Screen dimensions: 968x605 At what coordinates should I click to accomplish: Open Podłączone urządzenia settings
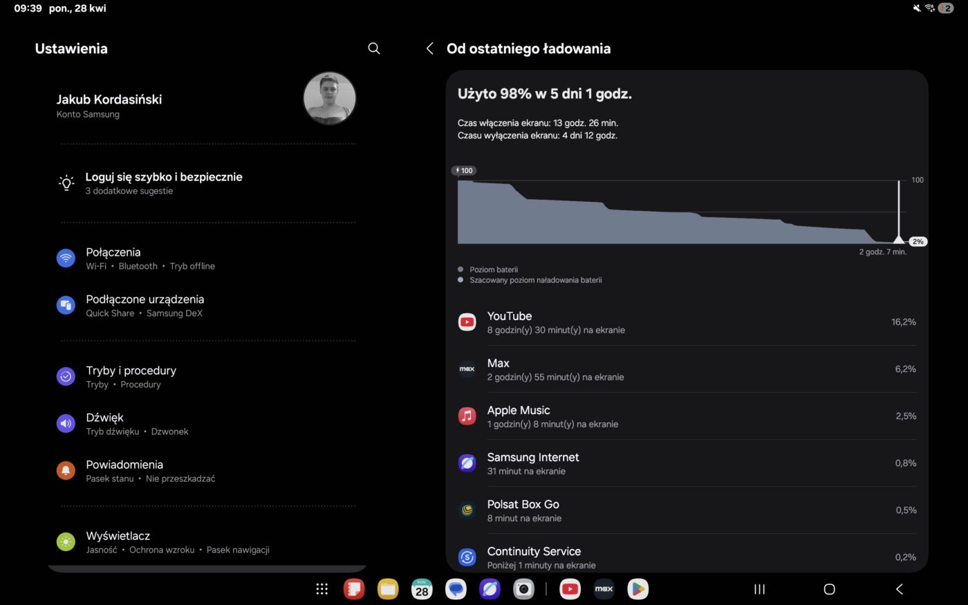(x=207, y=306)
